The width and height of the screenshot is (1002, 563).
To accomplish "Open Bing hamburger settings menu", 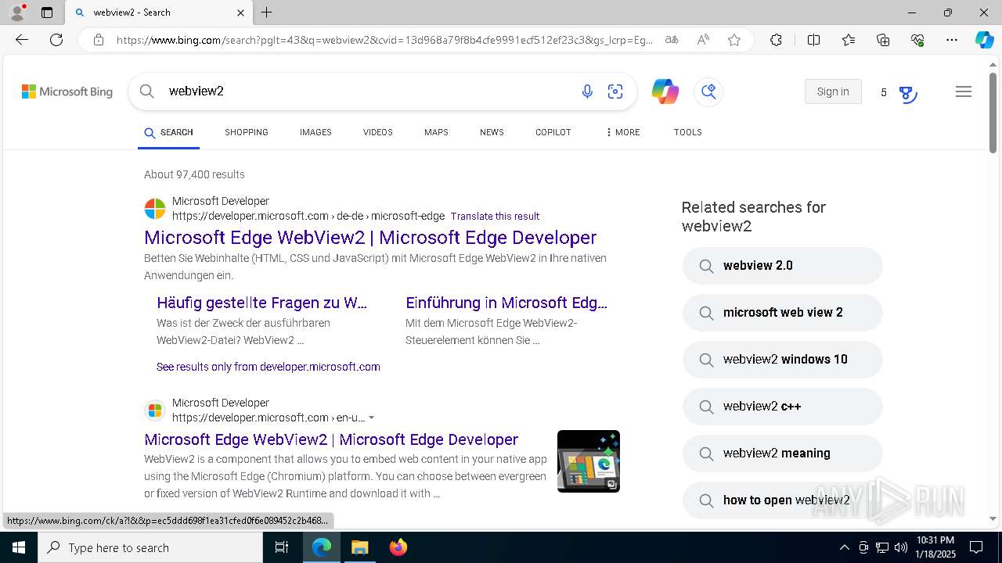I will [x=964, y=91].
